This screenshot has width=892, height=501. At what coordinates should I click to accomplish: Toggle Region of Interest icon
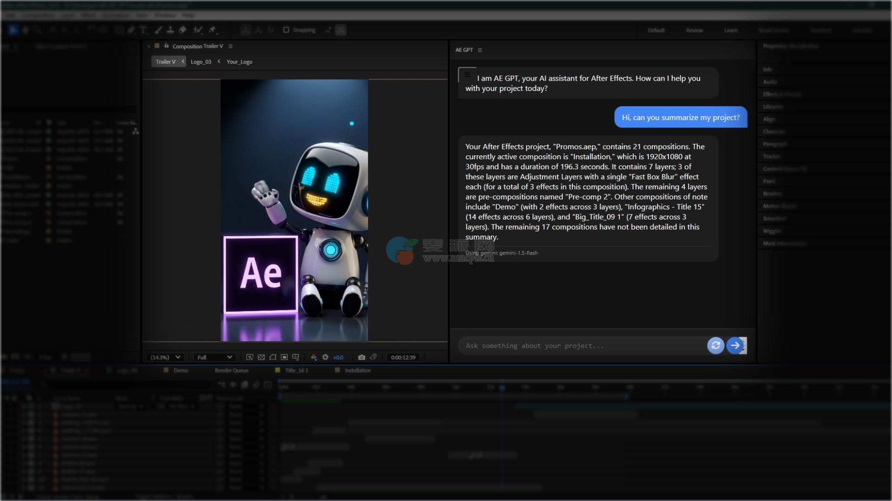point(284,357)
